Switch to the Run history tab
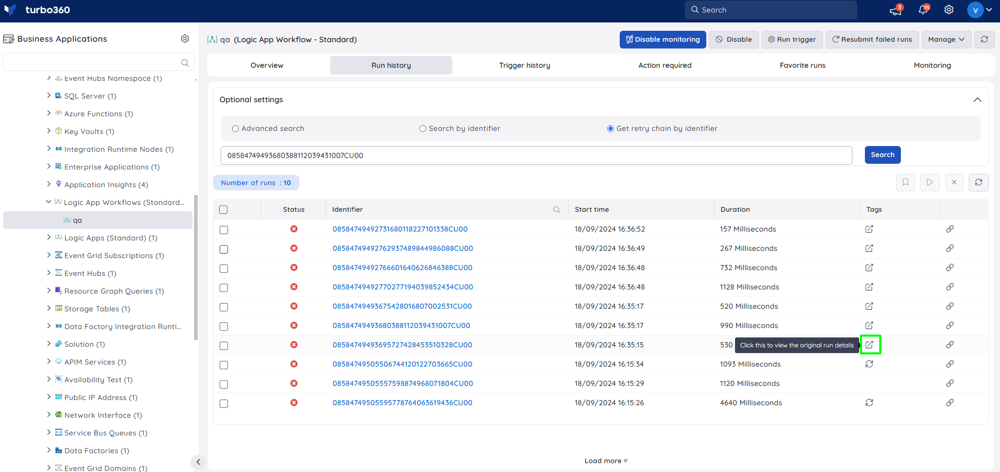This screenshot has height=472, width=1000. tap(391, 65)
